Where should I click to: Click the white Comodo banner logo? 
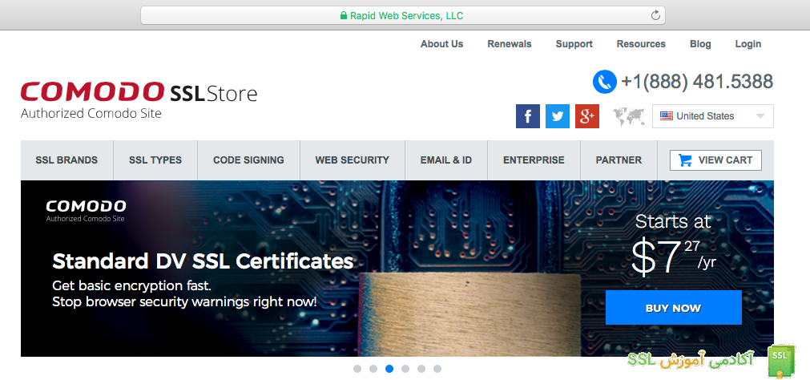[x=86, y=210]
